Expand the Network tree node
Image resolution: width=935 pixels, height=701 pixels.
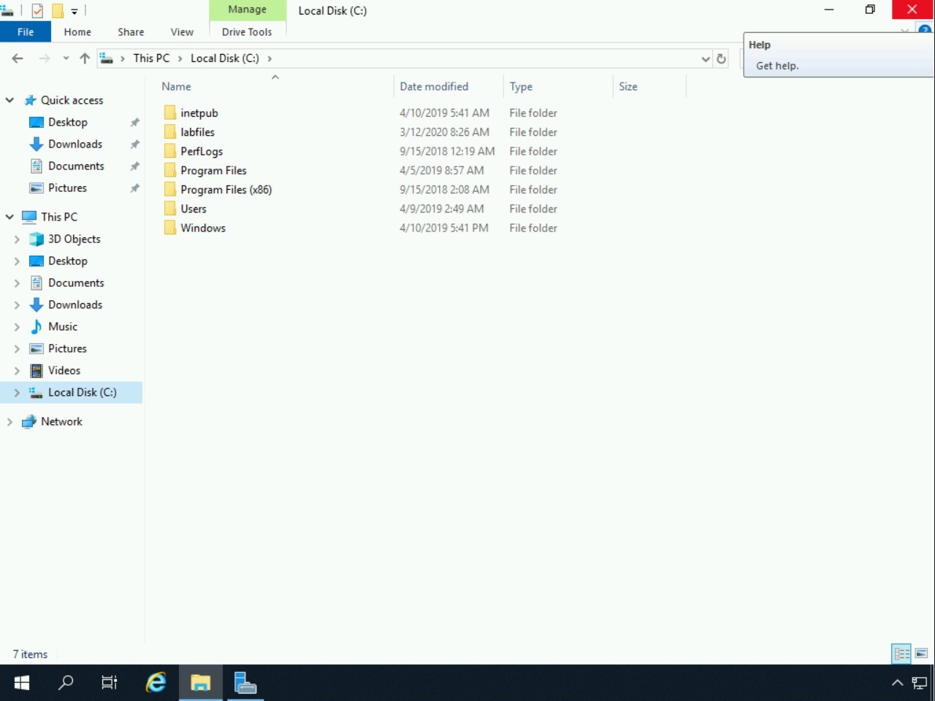9,422
